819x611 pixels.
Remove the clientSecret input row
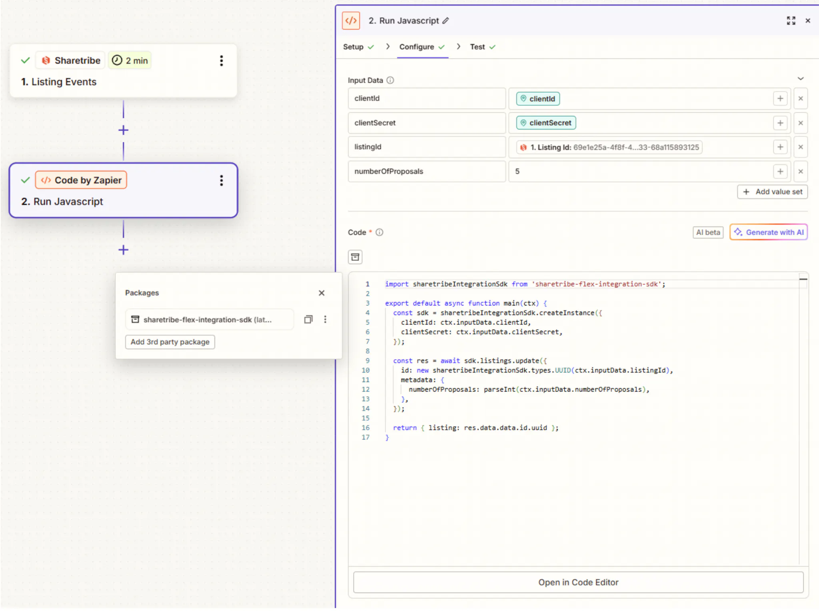pos(800,123)
